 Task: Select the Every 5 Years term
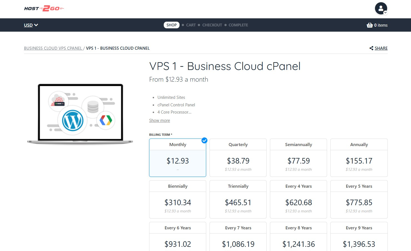[x=359, y=199]
